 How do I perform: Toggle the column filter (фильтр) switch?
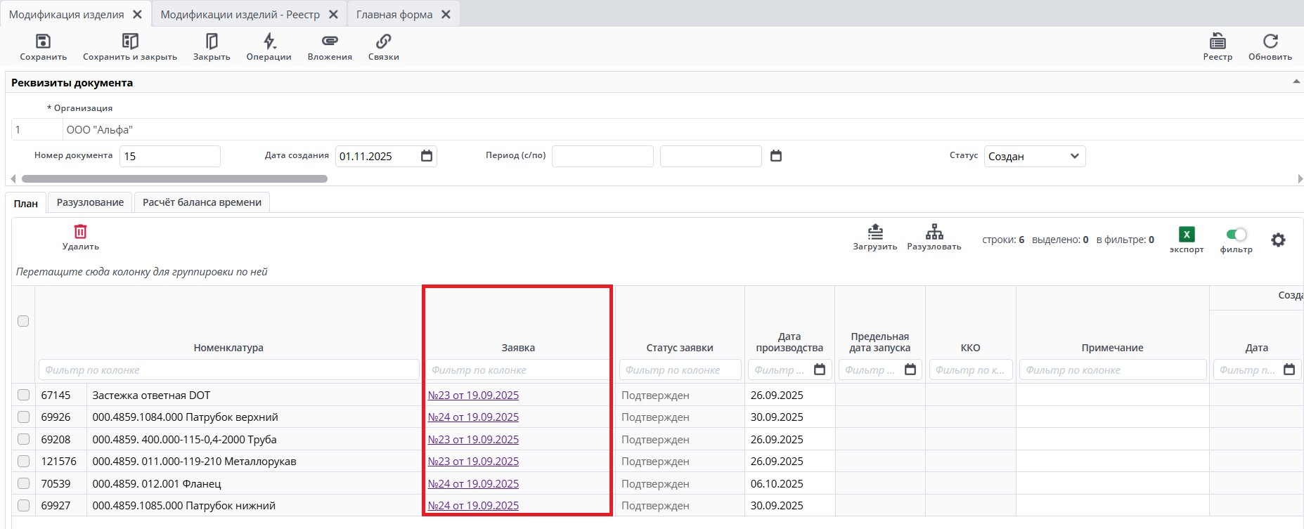[1236, 235]
